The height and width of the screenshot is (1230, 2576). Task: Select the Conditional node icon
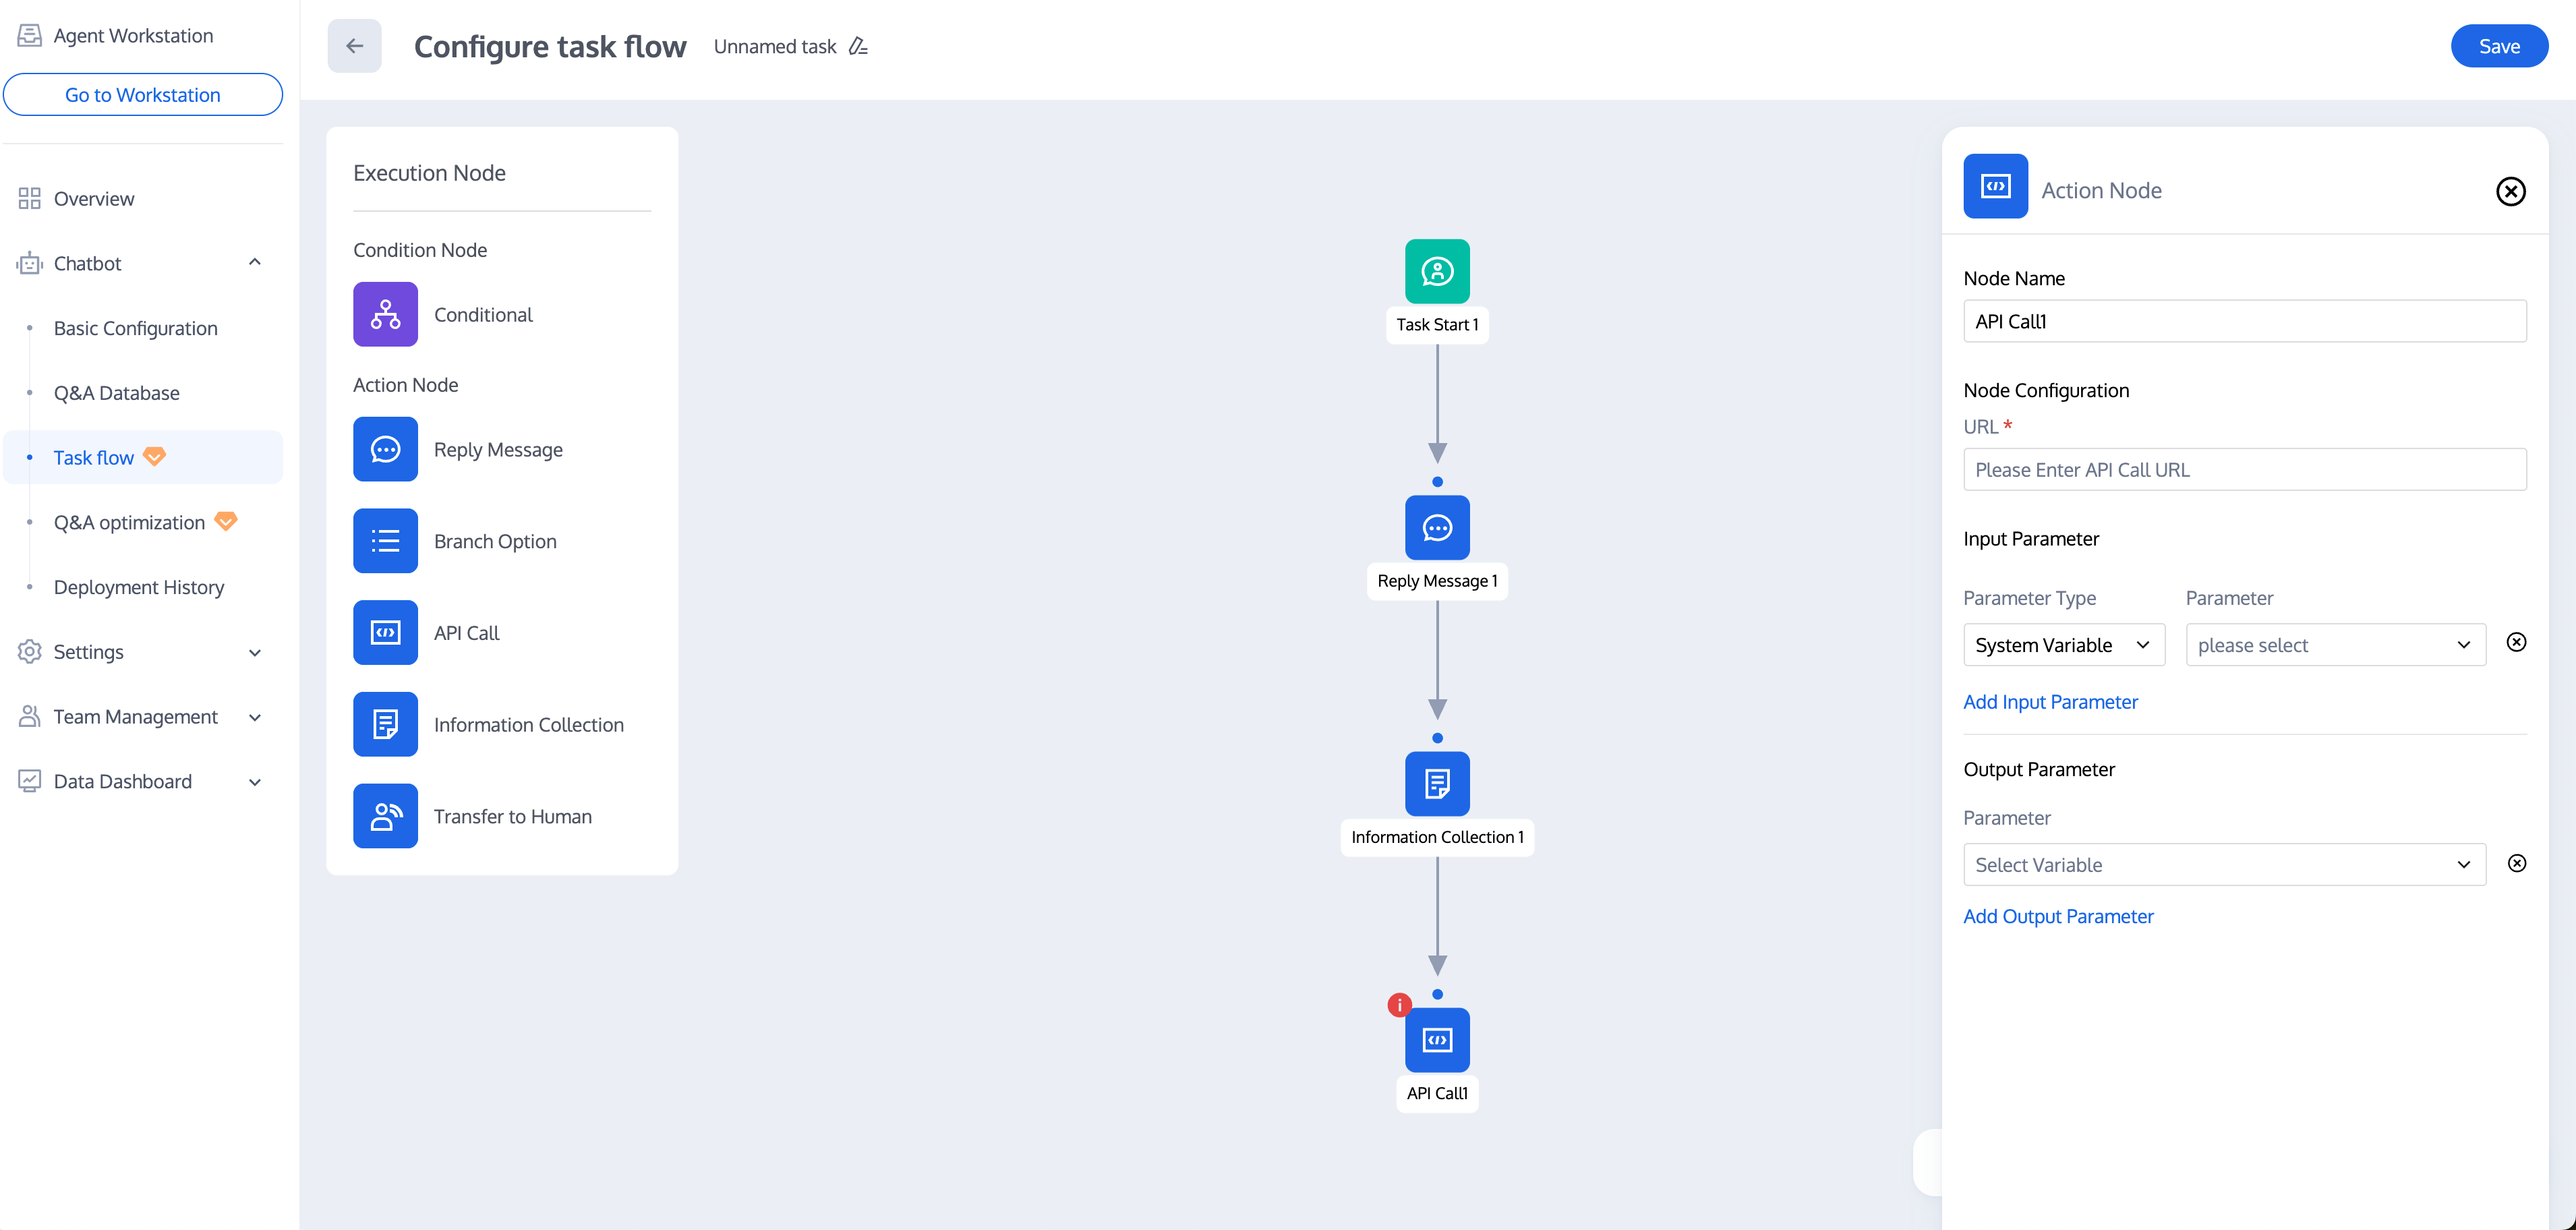(385, 314)
